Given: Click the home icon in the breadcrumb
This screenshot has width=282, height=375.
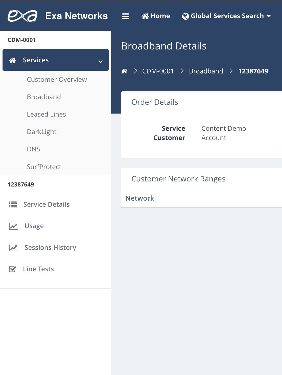Looking at the screenshot, I should (x=124, y=71).
